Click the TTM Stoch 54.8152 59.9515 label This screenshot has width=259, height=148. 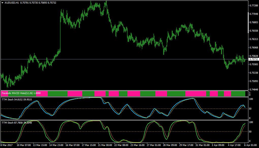17,100
